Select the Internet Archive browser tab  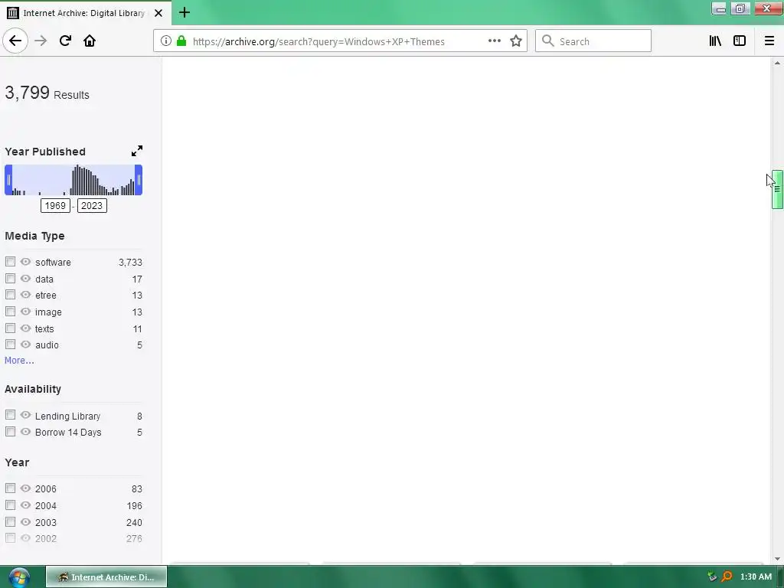86,13
